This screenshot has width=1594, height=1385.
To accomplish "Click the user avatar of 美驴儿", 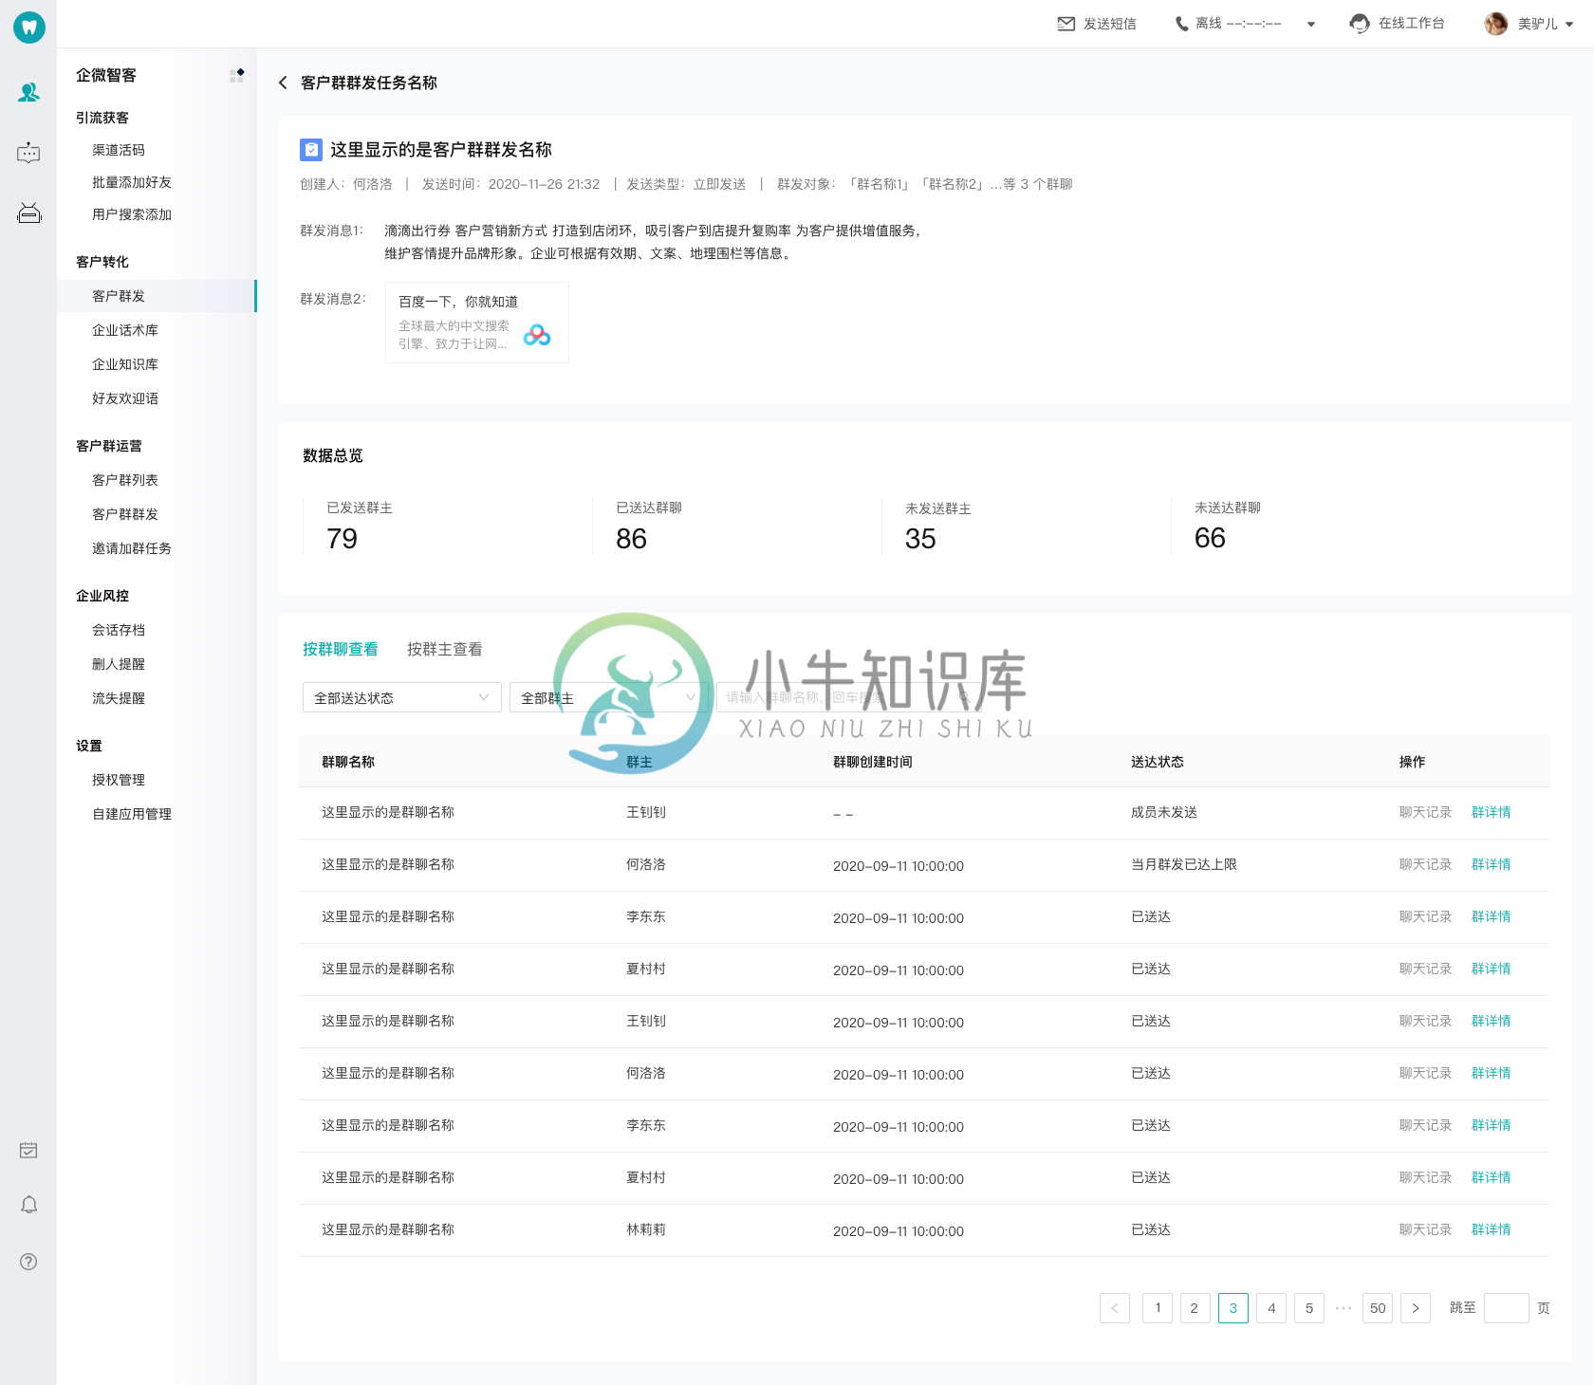I will [1496, 24].
